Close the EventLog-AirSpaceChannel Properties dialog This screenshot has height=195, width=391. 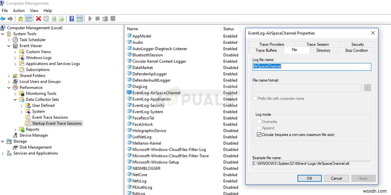click(x=373, y=33)
